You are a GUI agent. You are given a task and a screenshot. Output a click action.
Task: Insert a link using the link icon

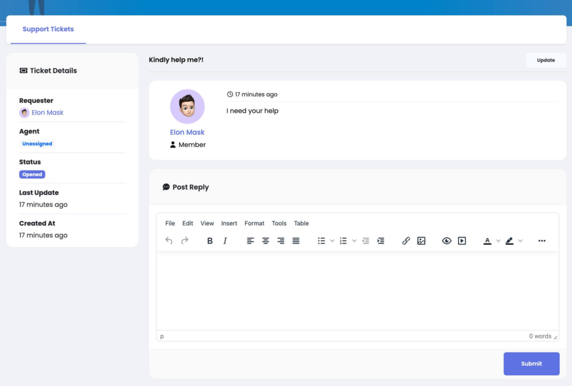(x=406, y=241)
